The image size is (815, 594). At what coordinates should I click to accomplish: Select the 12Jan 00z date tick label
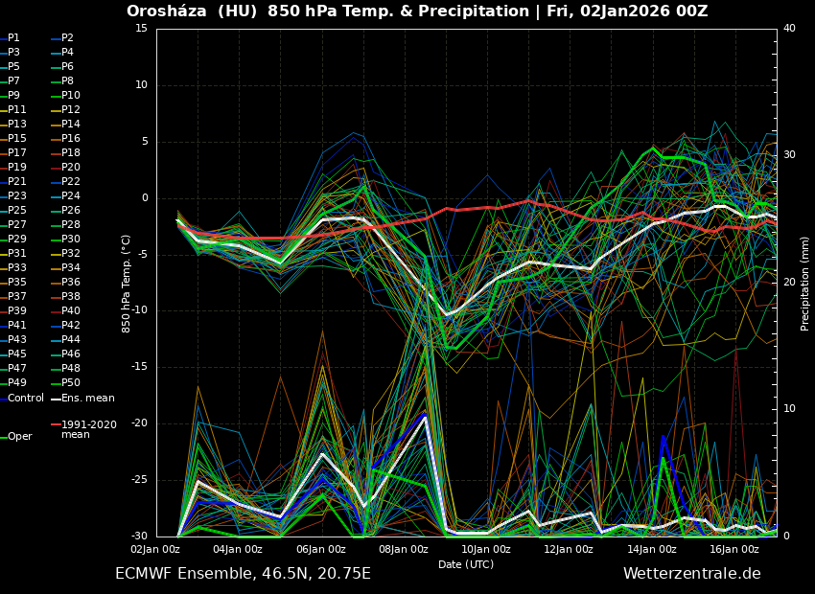(569, 549)
